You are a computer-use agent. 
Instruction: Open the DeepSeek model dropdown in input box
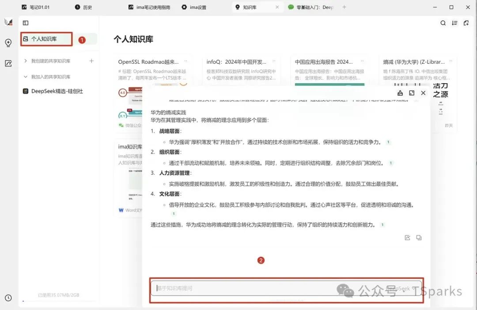click(x=401, y=288)
